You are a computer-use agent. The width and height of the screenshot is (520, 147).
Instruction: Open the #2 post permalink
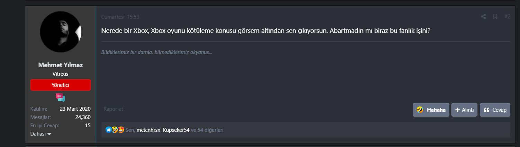507,17
